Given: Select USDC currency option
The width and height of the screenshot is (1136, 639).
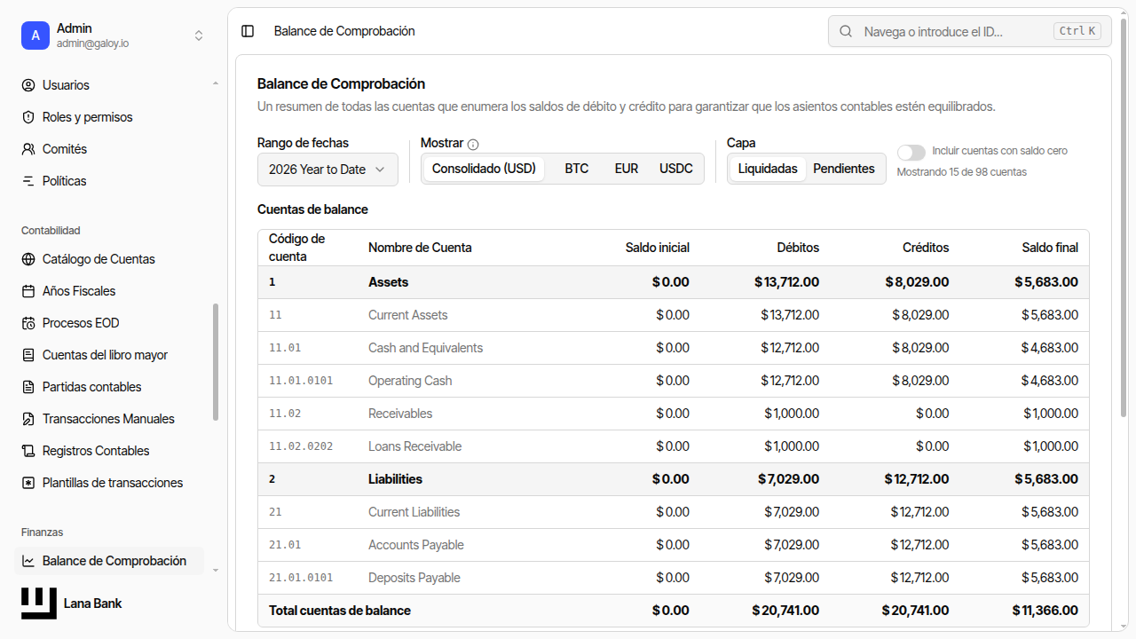Looking at the screenshot, I should (x=676, y=169).
